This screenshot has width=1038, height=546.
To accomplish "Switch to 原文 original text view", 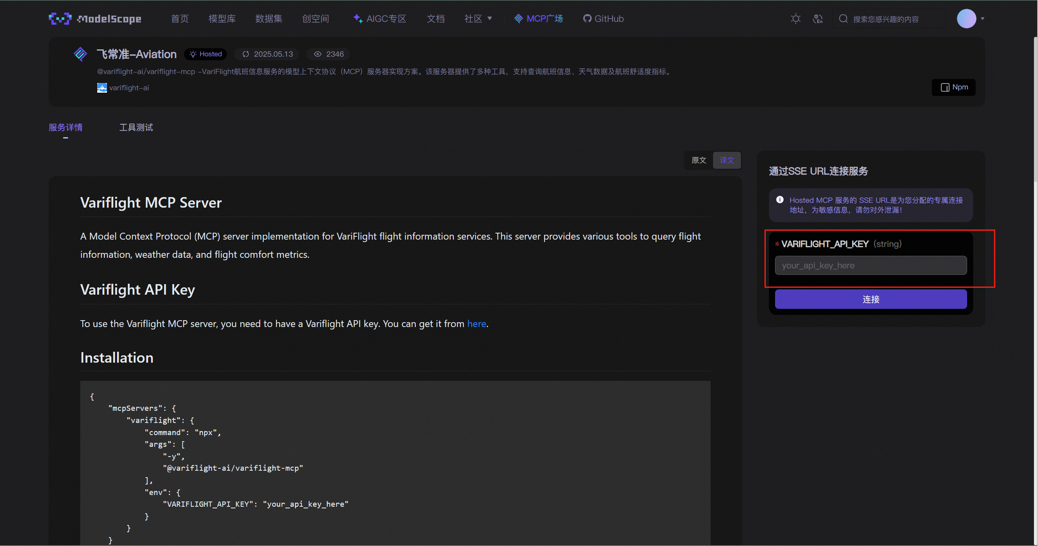I will tap(699, 160).
